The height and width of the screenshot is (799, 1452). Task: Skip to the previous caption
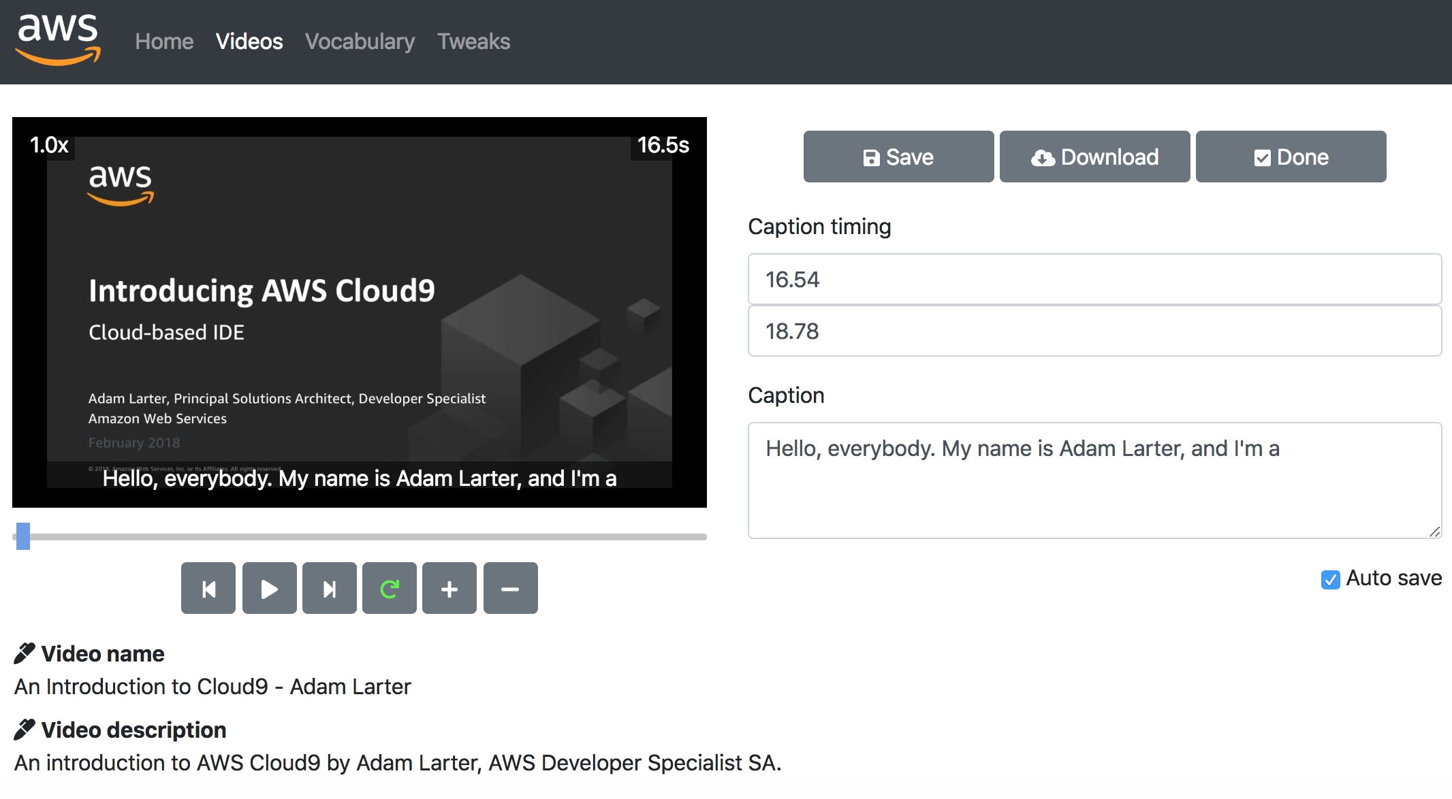(x=208, y=589)
